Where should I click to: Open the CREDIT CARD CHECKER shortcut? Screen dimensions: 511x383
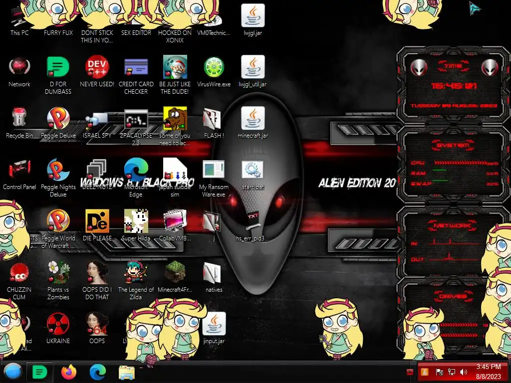tap(136, 67)
